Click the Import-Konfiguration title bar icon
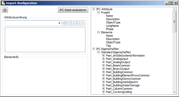The image size is (179, 97). pos(3,3)
